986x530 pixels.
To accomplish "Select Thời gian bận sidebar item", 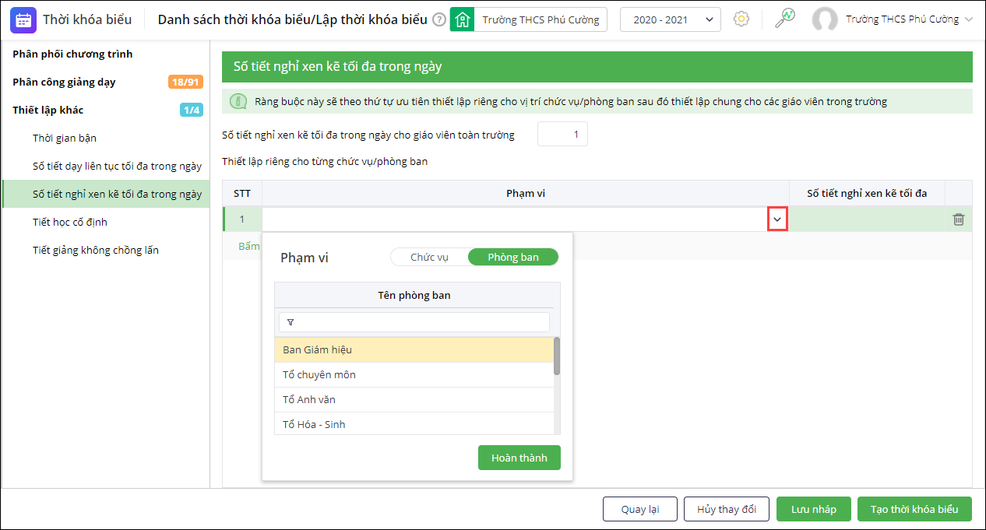I will (x=65, y=138).
